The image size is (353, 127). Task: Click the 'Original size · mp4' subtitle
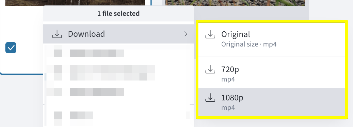[x=249, y=44]
